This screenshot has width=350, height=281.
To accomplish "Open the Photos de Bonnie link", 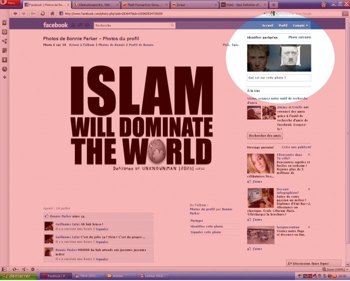I will pos(111,45).
